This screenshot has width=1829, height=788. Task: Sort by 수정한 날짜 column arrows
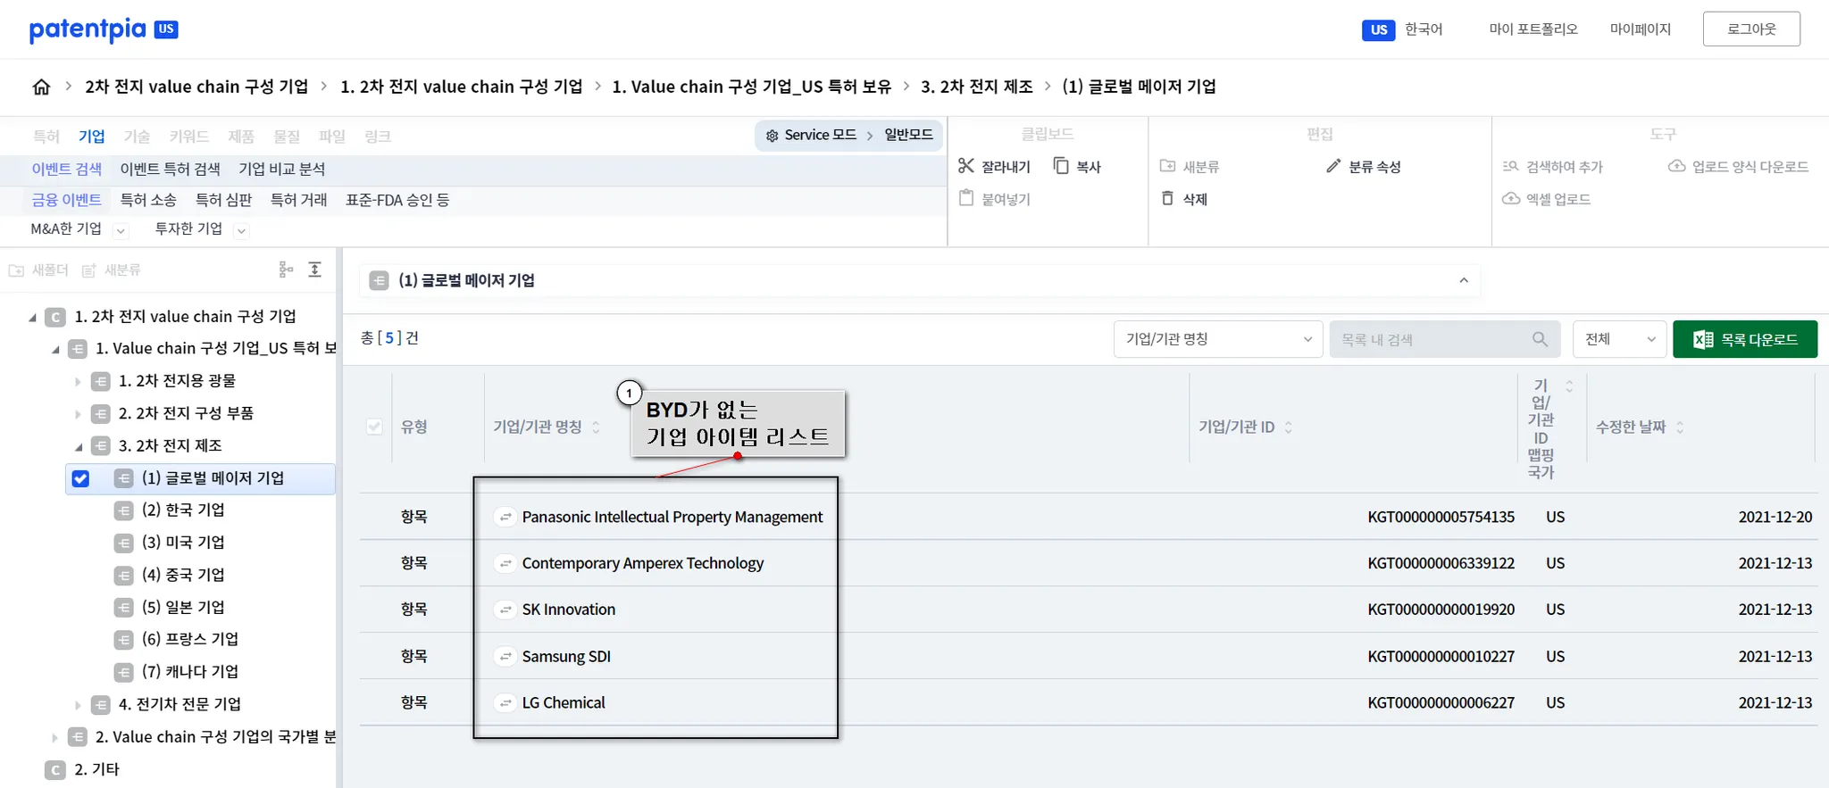(1680, 427)
